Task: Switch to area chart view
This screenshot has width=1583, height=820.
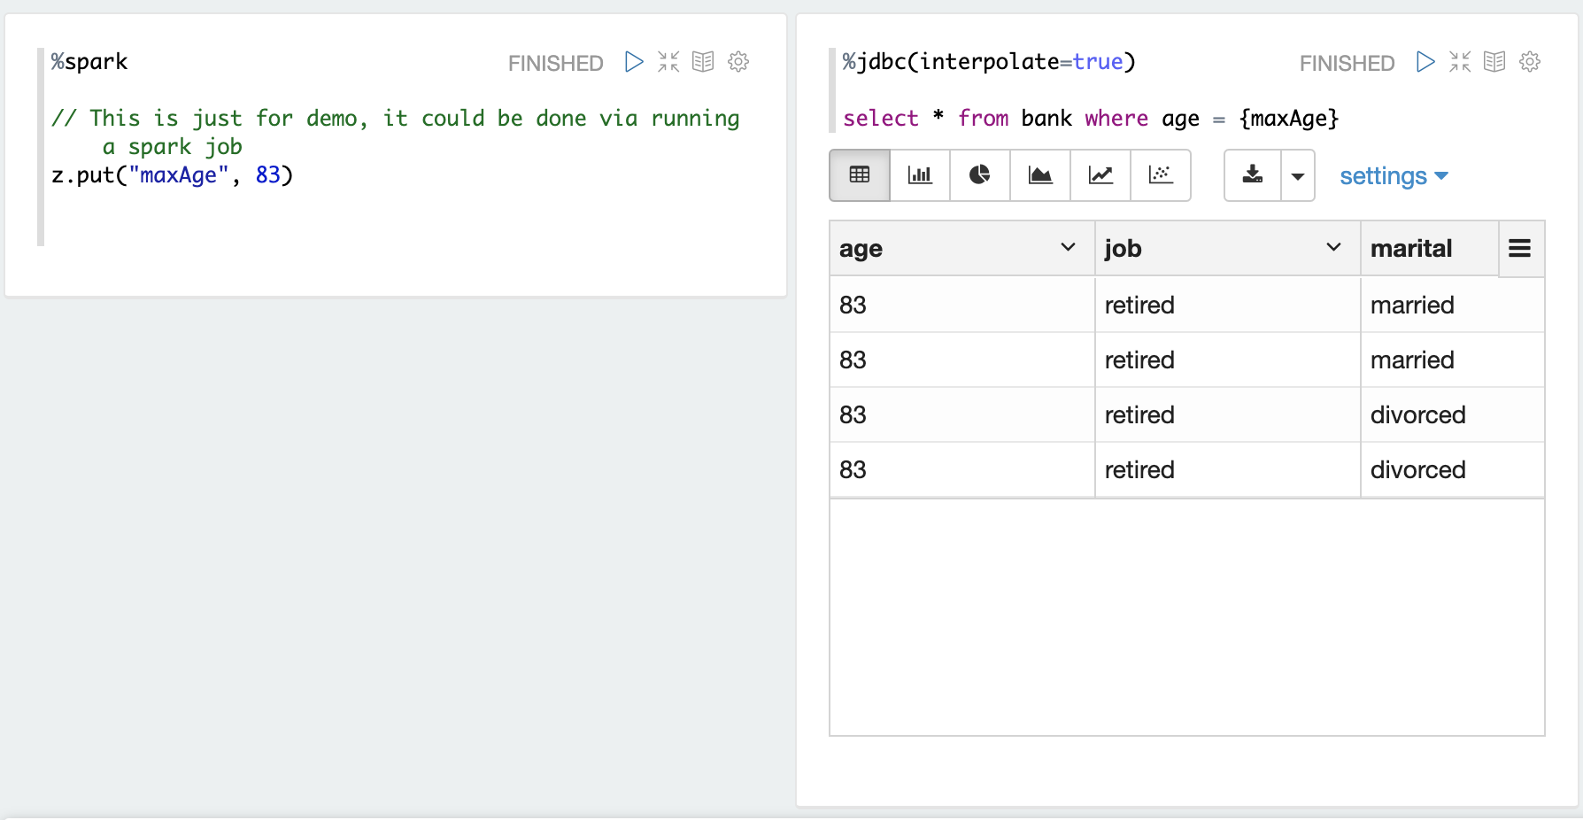Action: point(1040,175)
